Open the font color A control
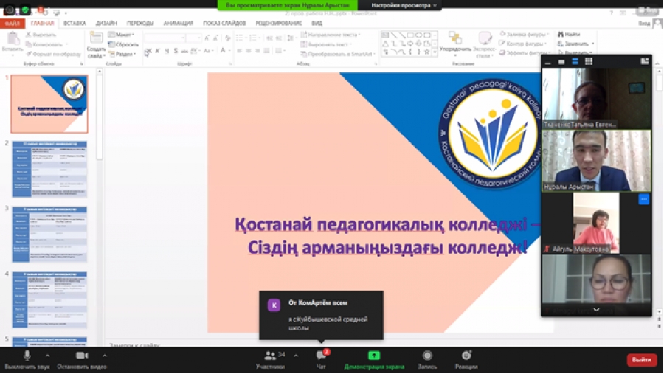 [x=223, y=51]
